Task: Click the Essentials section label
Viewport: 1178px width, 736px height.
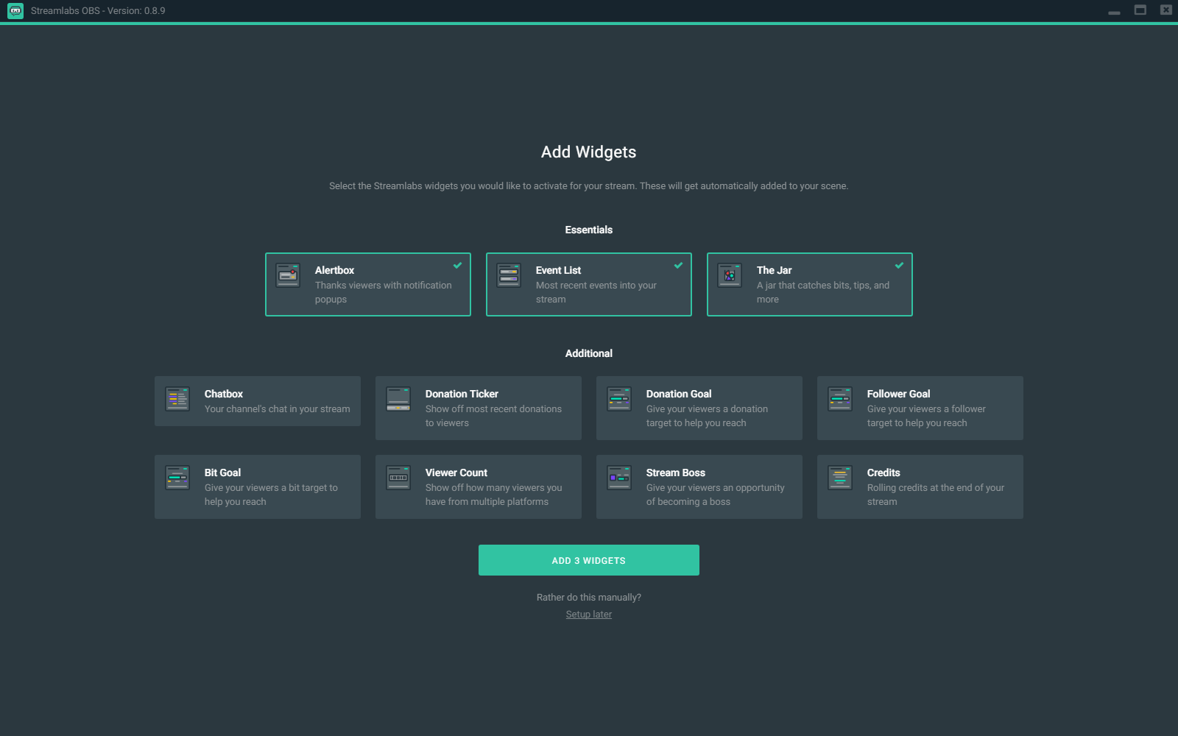Action: [589, 230]
